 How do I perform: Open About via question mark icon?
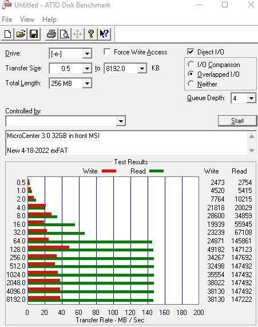[90, 34]
